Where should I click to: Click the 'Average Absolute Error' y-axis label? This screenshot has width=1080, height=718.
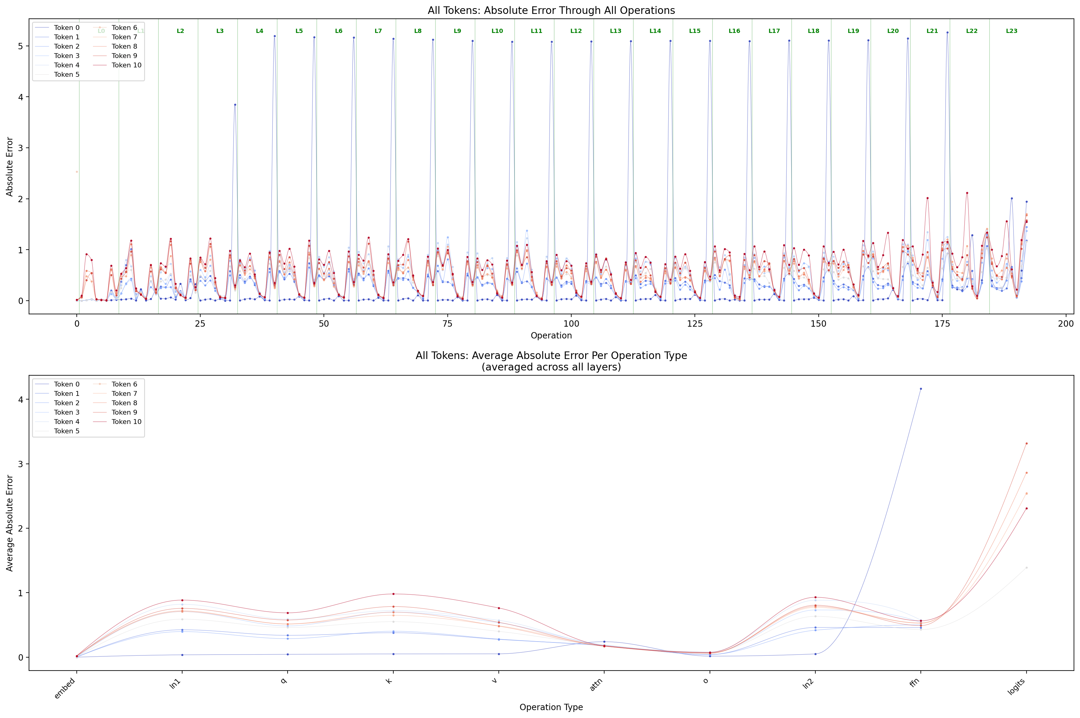point(10,523)
